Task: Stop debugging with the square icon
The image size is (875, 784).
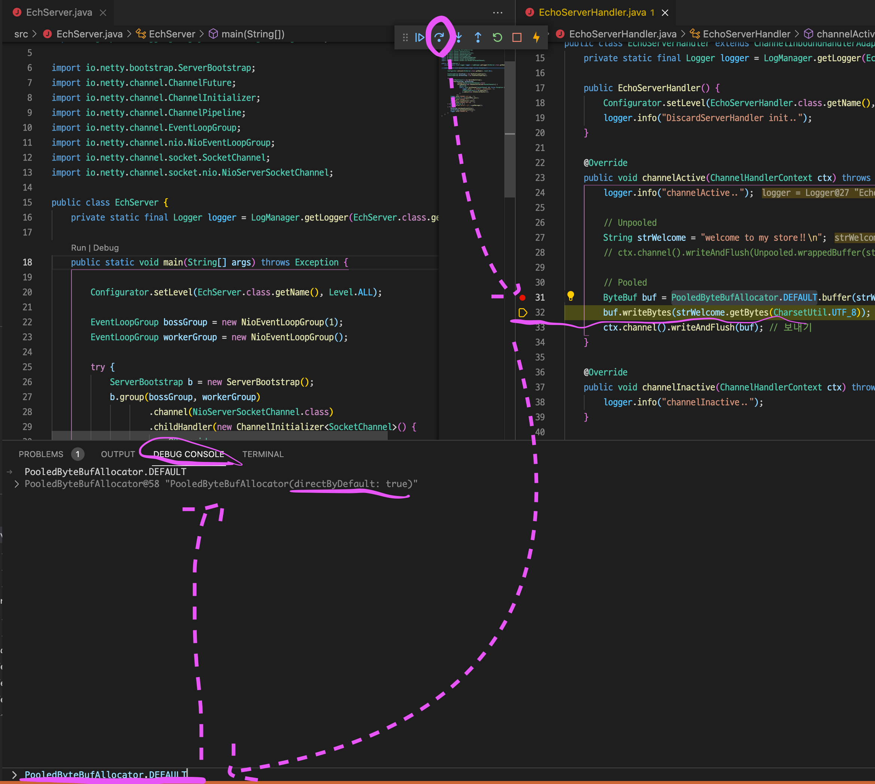Action: click(x=517, y=37)
